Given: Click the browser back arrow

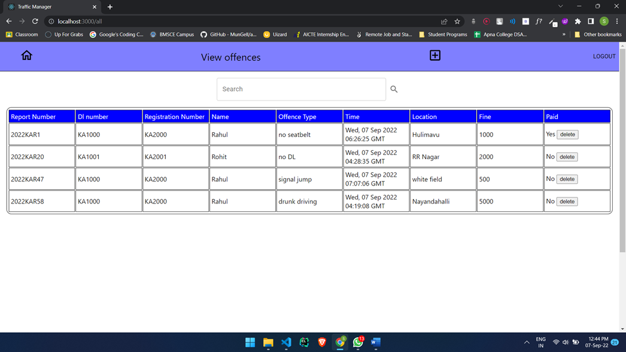Looking at the screenshot, I should pos(8,21).
